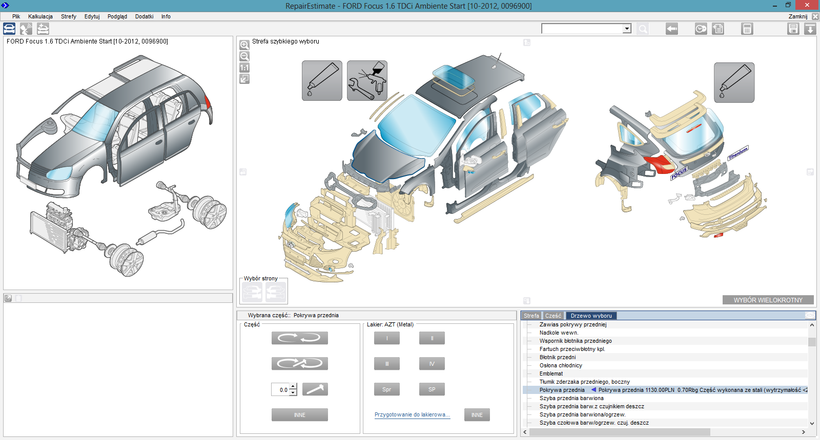This screenshot has height=440, width=820.
Task: Select tree item Szyba przednia barwiona
Action: pyautogui.click(x=571, y=398)
